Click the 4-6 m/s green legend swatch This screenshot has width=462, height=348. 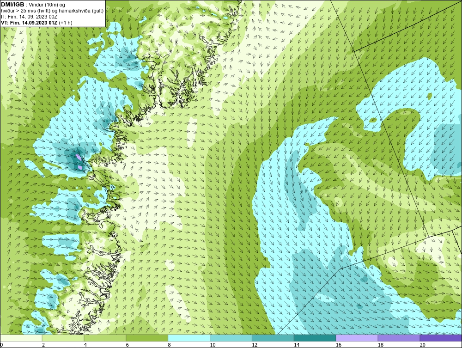105,338
